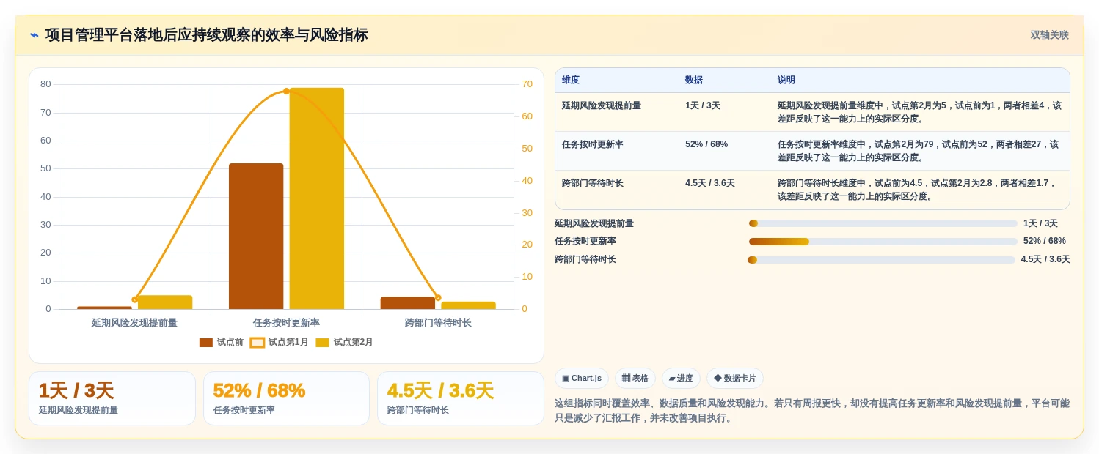
Task: Click the 跨部门等待时长 progress bar
Action: click(881, 259)
